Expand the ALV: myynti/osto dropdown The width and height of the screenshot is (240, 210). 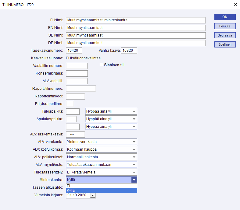click(x=134, y=165)
